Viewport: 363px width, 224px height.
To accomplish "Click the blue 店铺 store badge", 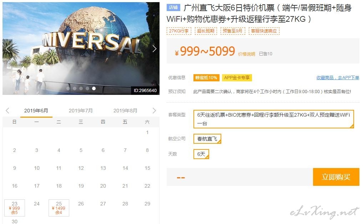I will [x=173, y=7].
